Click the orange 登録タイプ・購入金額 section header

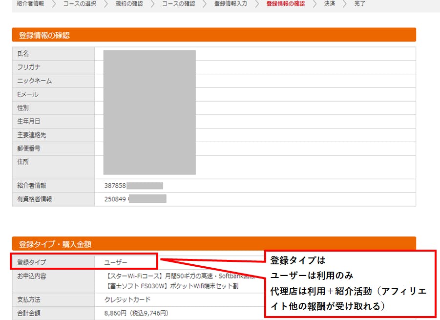[214, 244]
